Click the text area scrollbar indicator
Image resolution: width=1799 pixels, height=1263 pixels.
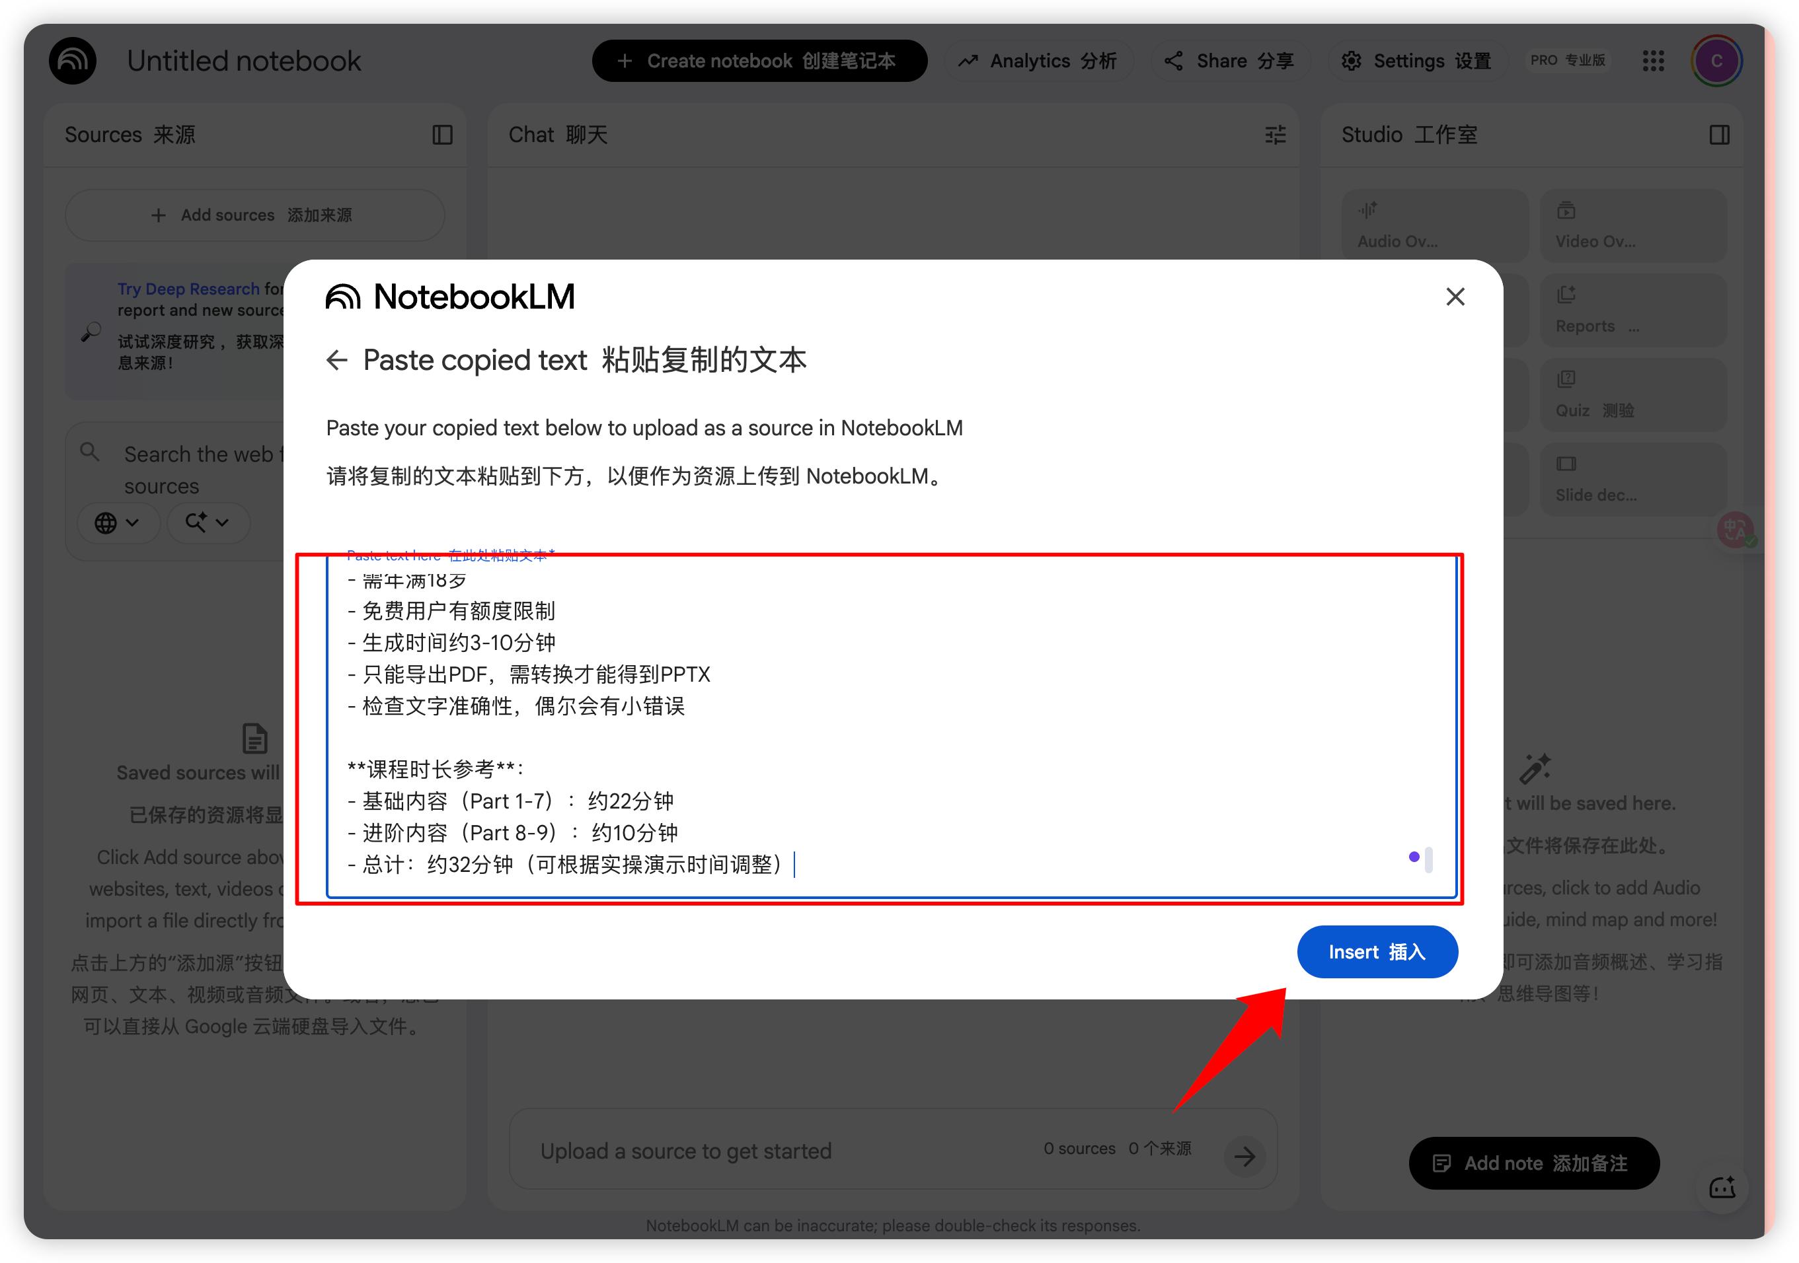click(x=1429, y=859)
